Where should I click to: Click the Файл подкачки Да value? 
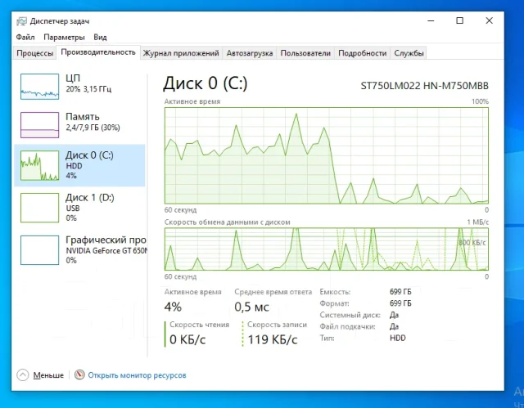click(395, 326)
